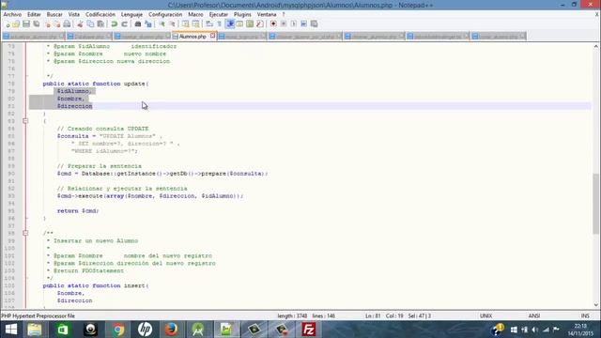Click the Save All icon
Viewport: 601px width, 338px height.
(x=37, y=24)
